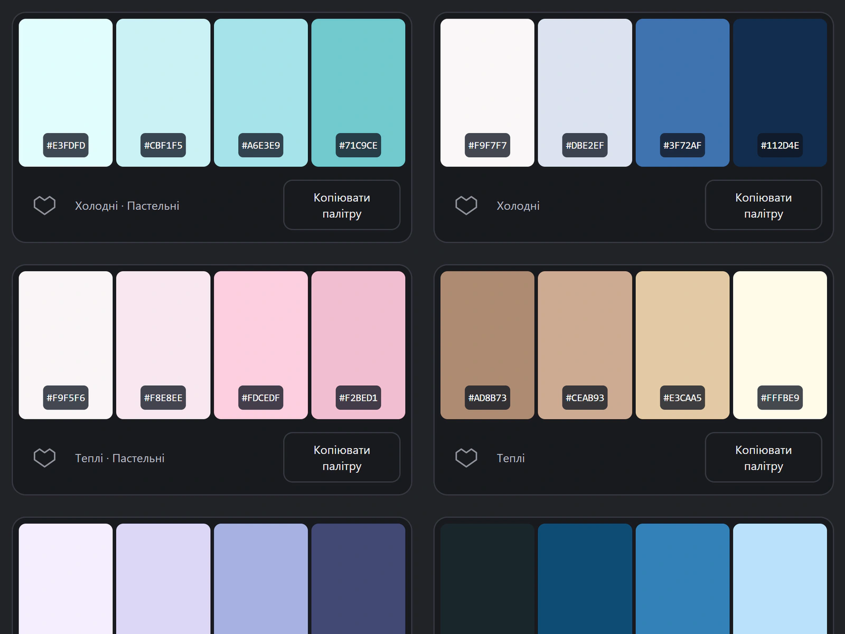Pick the pink #FDCEDF swatch

tap(261, 346)
